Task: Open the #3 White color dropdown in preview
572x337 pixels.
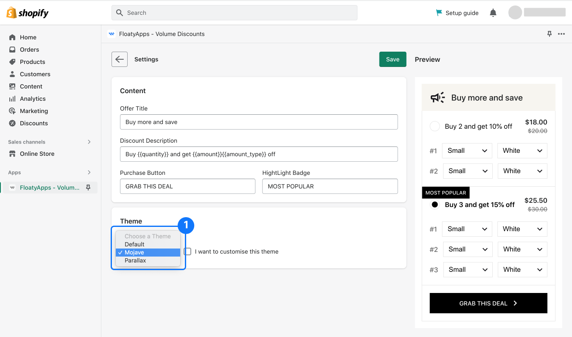Action: tap(522, 270)
